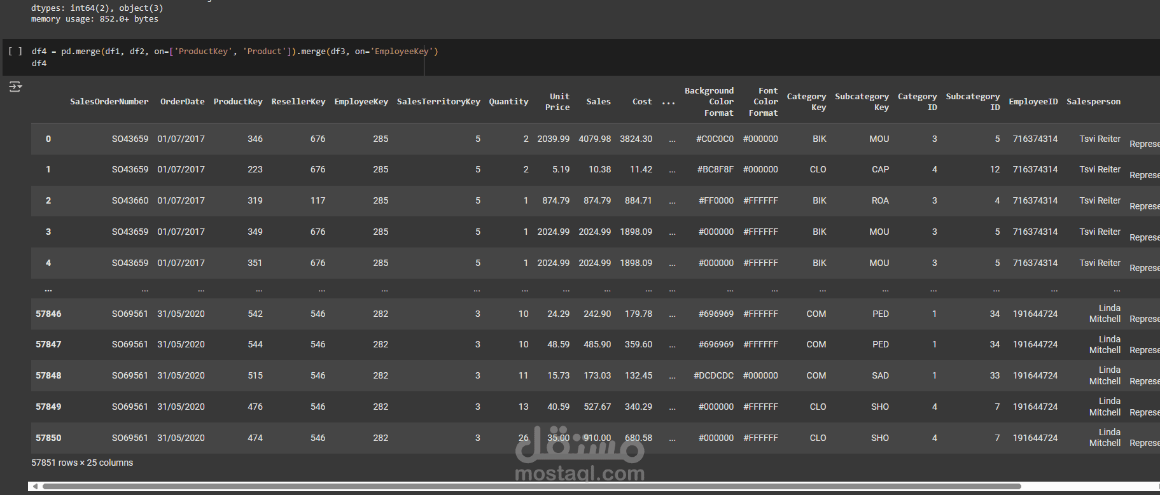Click Subcategory ID value 12
This screenshot has width=1160, height=495.
[995, 169]
